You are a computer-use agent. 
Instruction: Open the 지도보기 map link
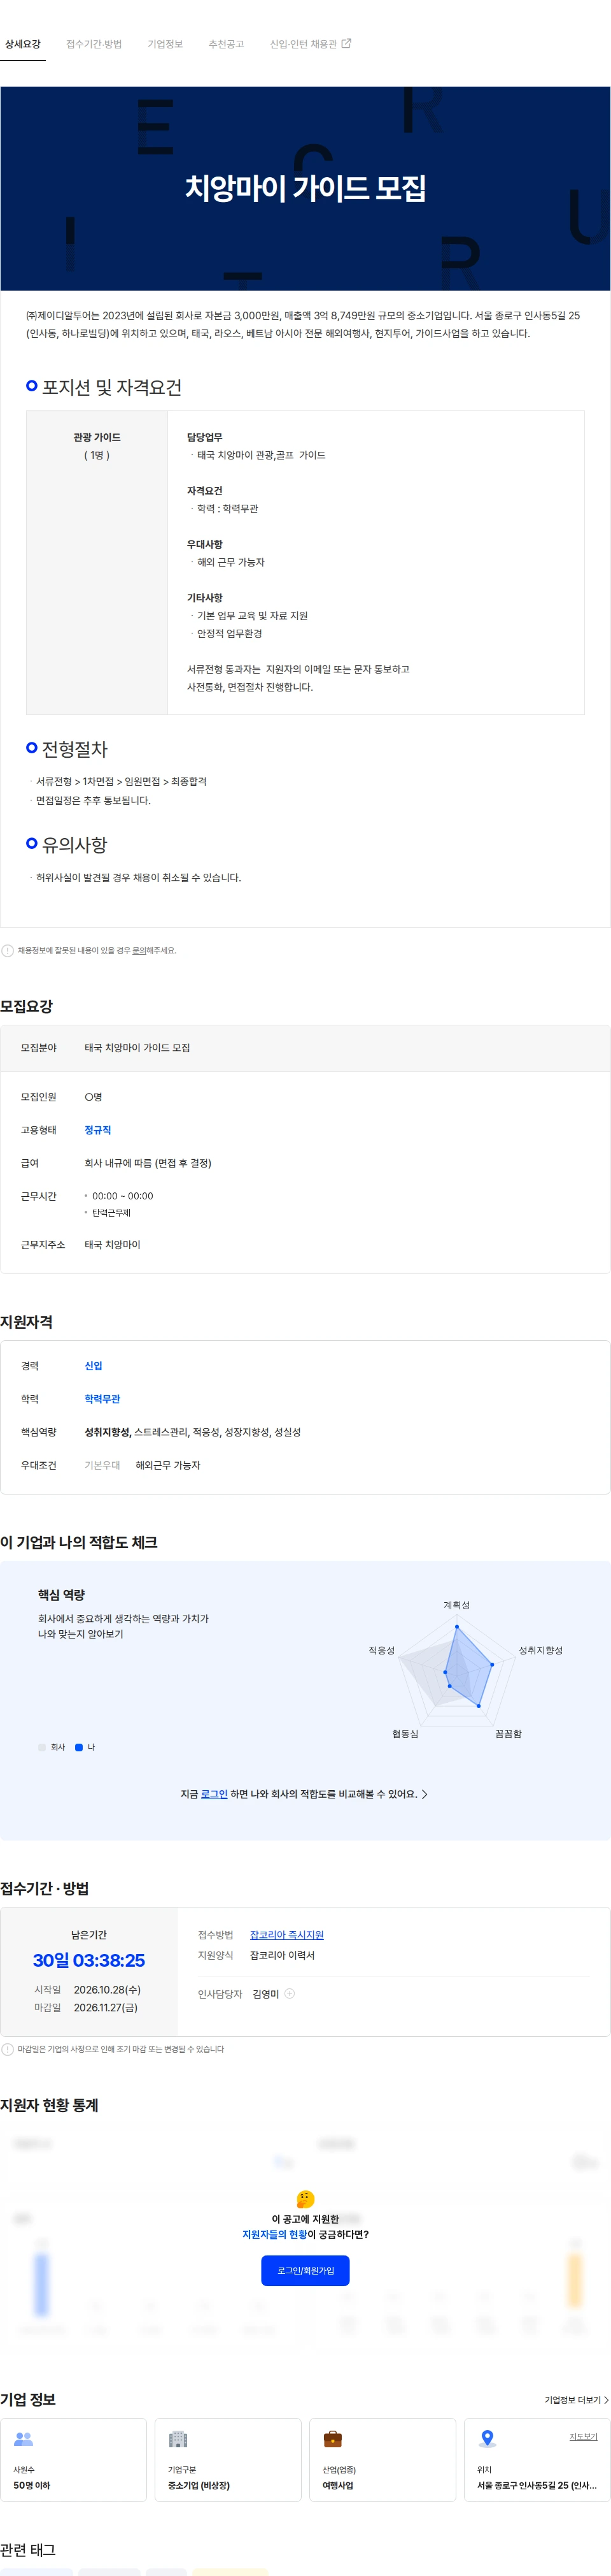[583, 2436]
